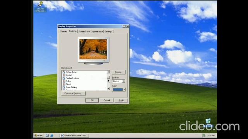Viewport: 248px width, 139px height.
Task: Switch to the Themes tab
Action: [64, 32]
